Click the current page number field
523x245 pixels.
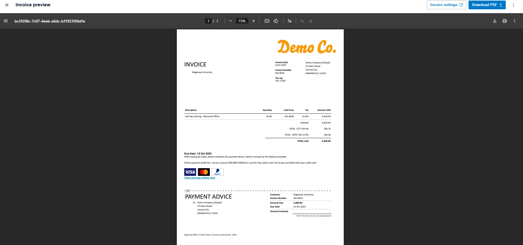tap(208, 21)
